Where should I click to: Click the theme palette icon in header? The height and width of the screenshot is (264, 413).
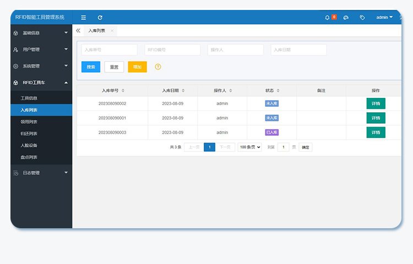coord(345,18)
